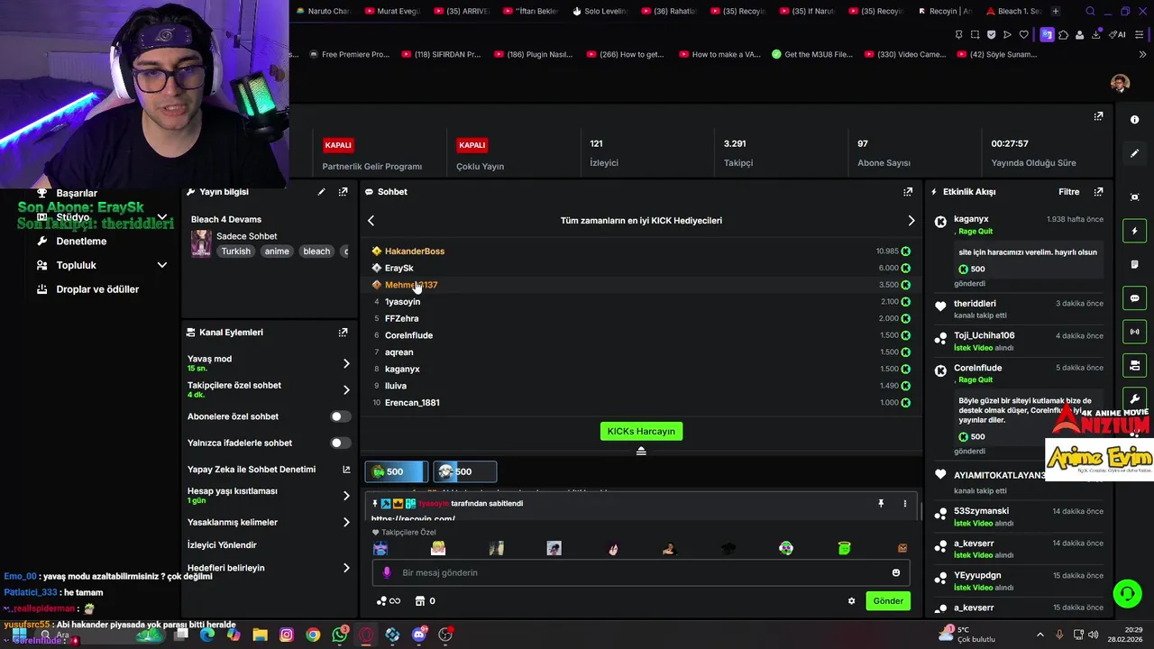
Task: Click the chat panel resize handle
Action: (x=641, y=451)
